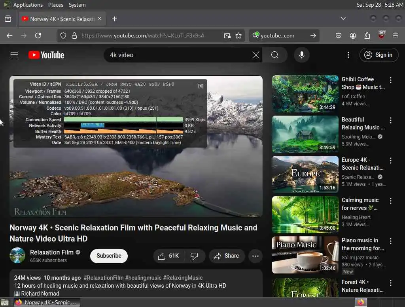This screenshot has height=307, width=405.
Task: Dislike the video
Action: pos(195,256)
